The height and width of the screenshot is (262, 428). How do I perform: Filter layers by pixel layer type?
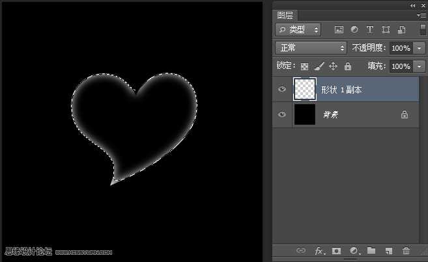[x=339, y=30]
